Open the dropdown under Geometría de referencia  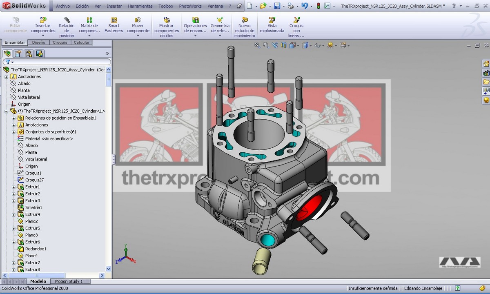coord(220,36)
